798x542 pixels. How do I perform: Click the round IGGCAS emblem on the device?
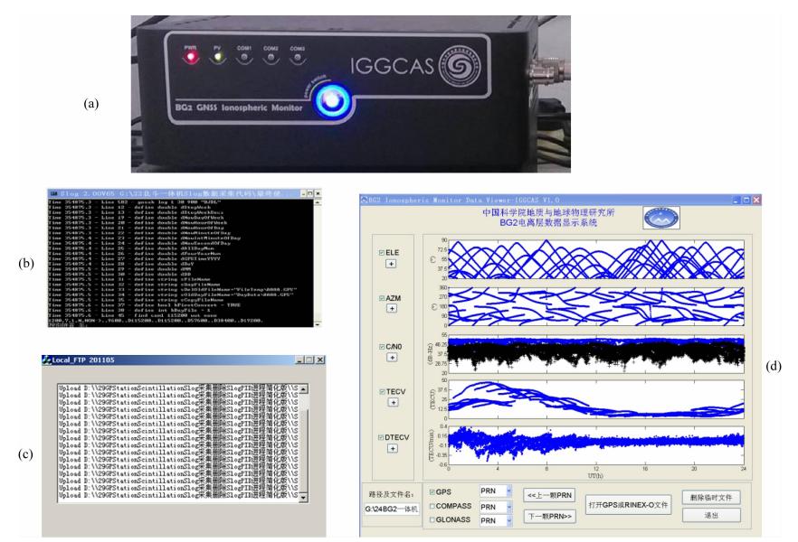[460, 66]
